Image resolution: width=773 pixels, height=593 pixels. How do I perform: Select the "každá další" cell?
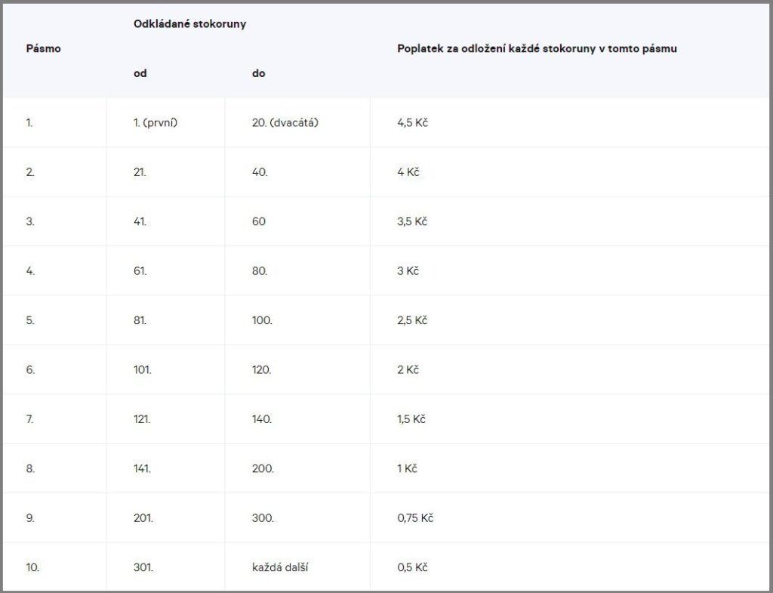coord(280,567)
